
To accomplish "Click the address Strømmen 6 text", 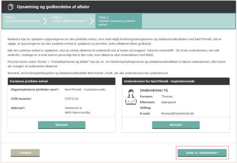I will click(73, 108).
